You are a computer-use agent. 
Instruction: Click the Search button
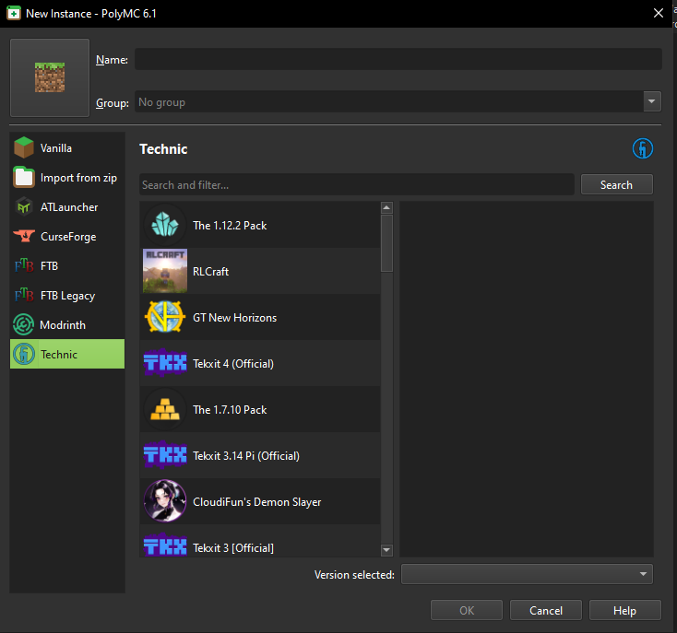(616, 184)
